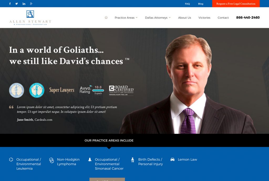Image resolution: width=269 pixels, height=181 pixels.
Task: Open the Twitter social icon
Action: [17, 4]
